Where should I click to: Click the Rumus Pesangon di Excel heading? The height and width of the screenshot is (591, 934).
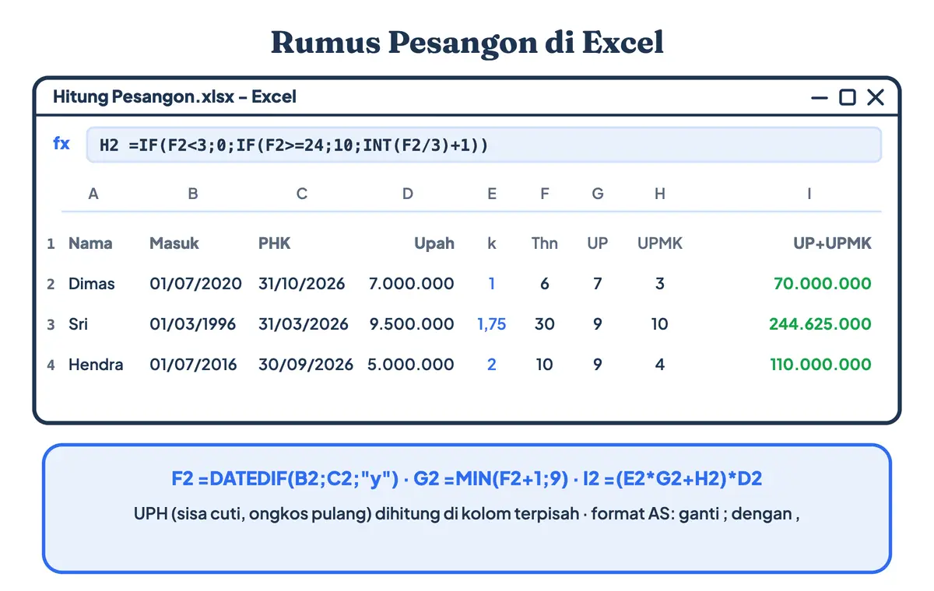click(467, 43)
